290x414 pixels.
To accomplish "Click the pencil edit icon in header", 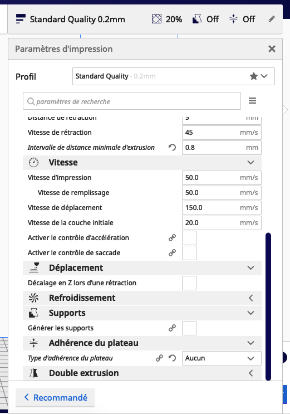I will [272, 19].
